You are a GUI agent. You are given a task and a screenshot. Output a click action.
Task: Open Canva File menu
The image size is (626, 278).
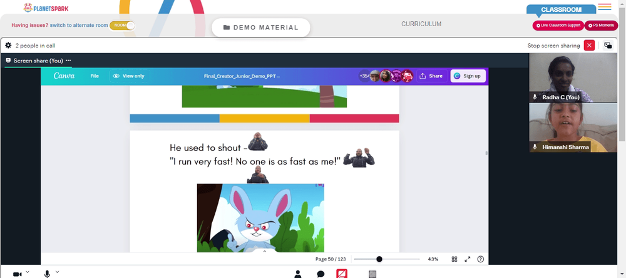point(95,76)
